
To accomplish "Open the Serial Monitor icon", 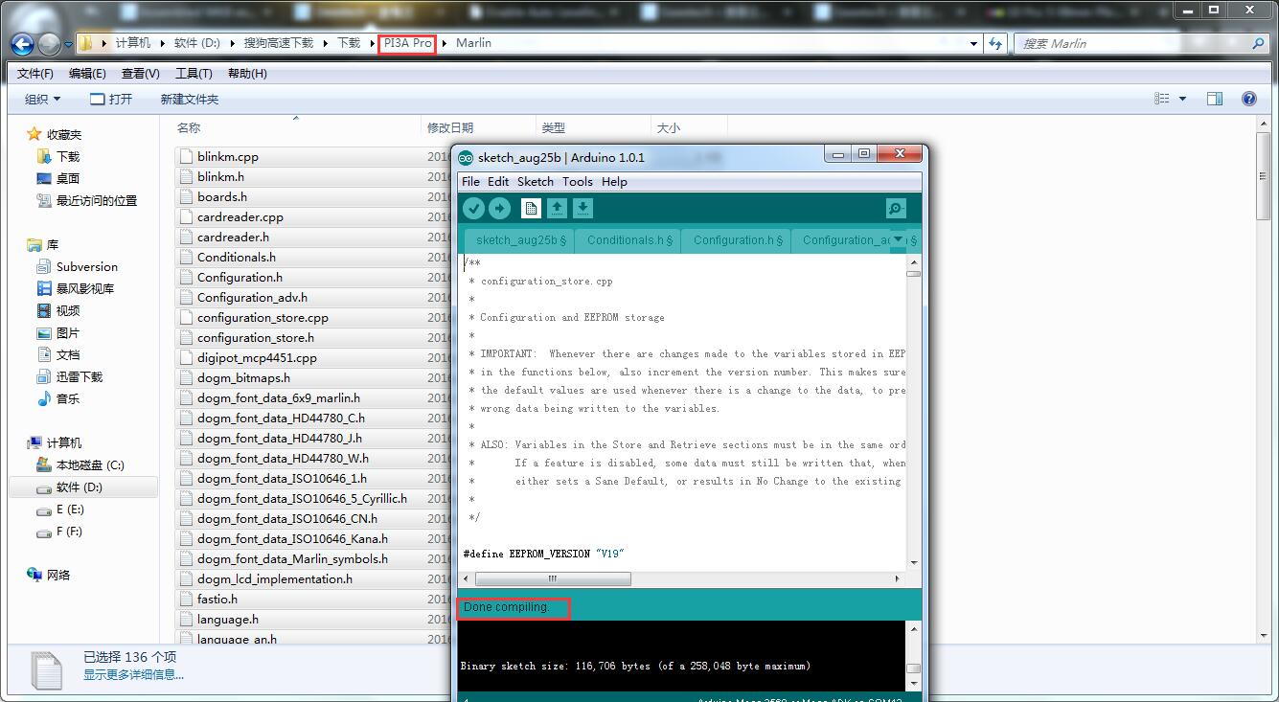I will point(896,209).
